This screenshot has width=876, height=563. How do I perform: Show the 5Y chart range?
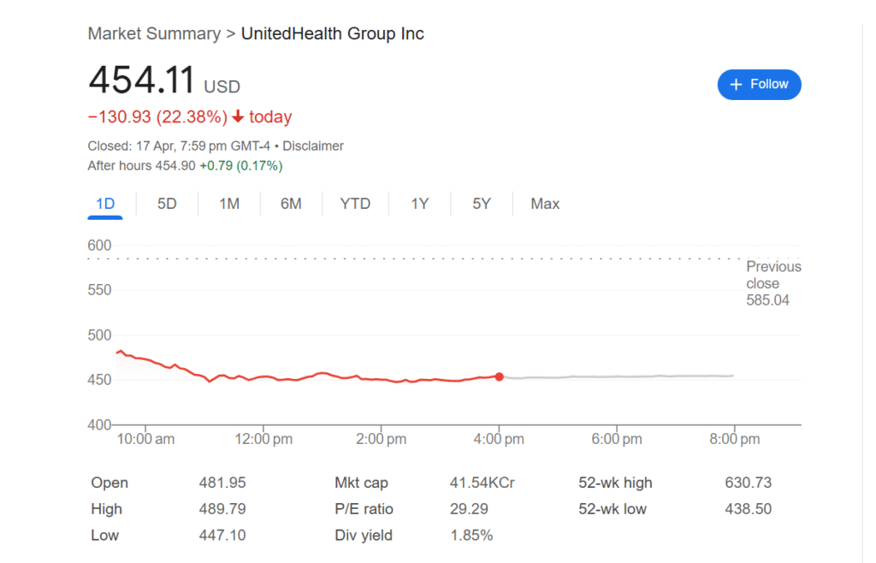coord(481,204)
